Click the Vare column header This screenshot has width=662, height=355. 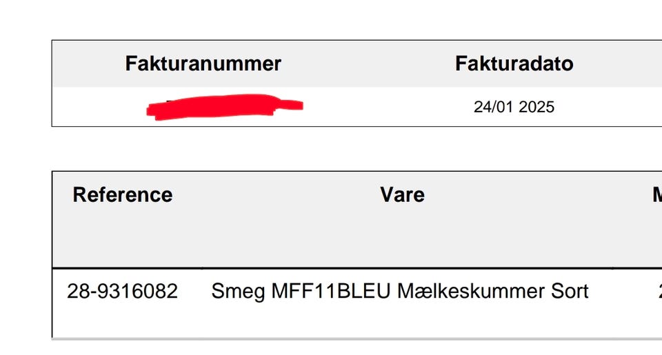pos(402,195)
